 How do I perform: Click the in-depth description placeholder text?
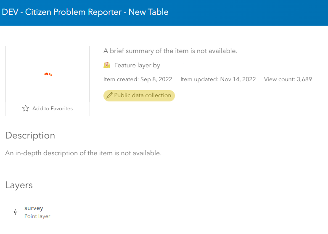tap(83, 153)
